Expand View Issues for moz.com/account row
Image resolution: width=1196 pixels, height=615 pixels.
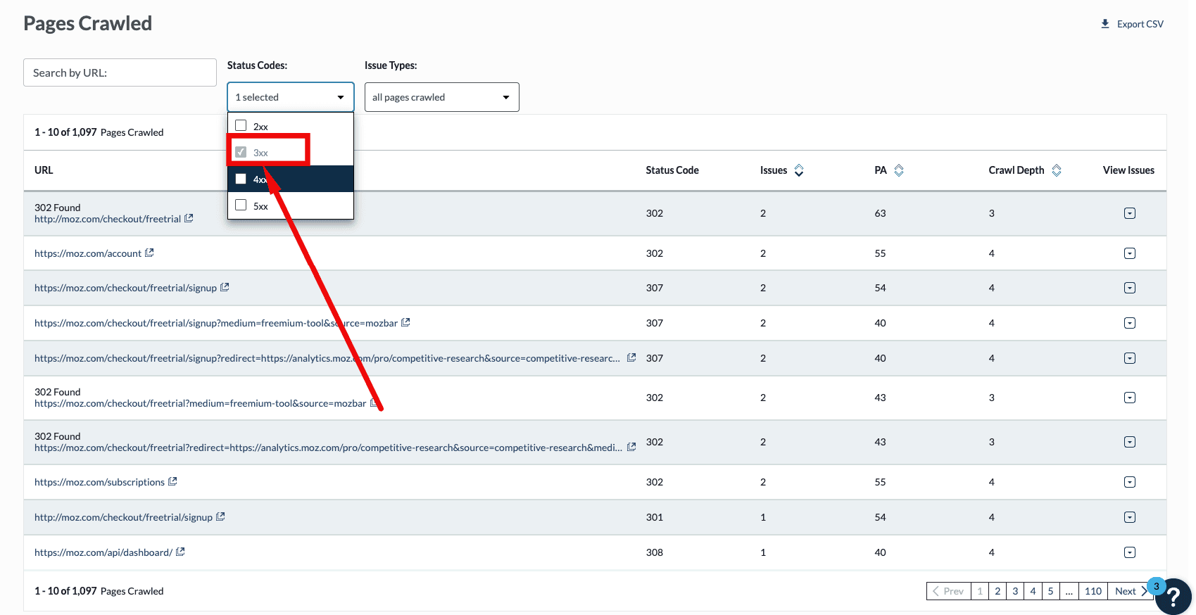pos(1129,253)
